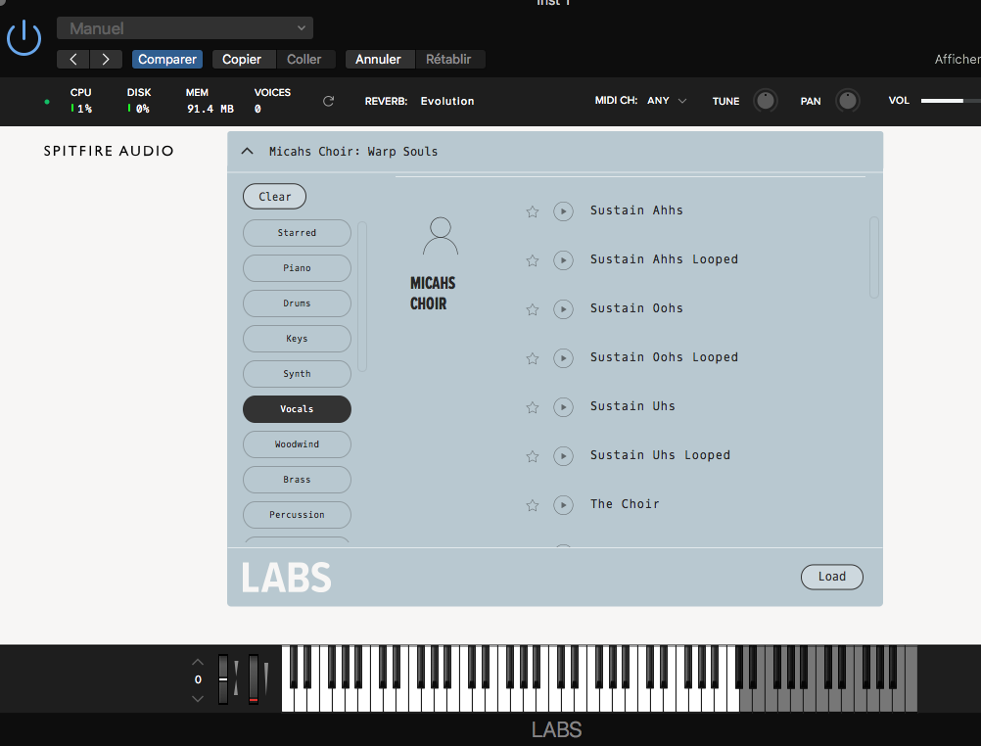Click the Annuler button
This screenshot has width=981, height=746.
click(x=378, y=60)
